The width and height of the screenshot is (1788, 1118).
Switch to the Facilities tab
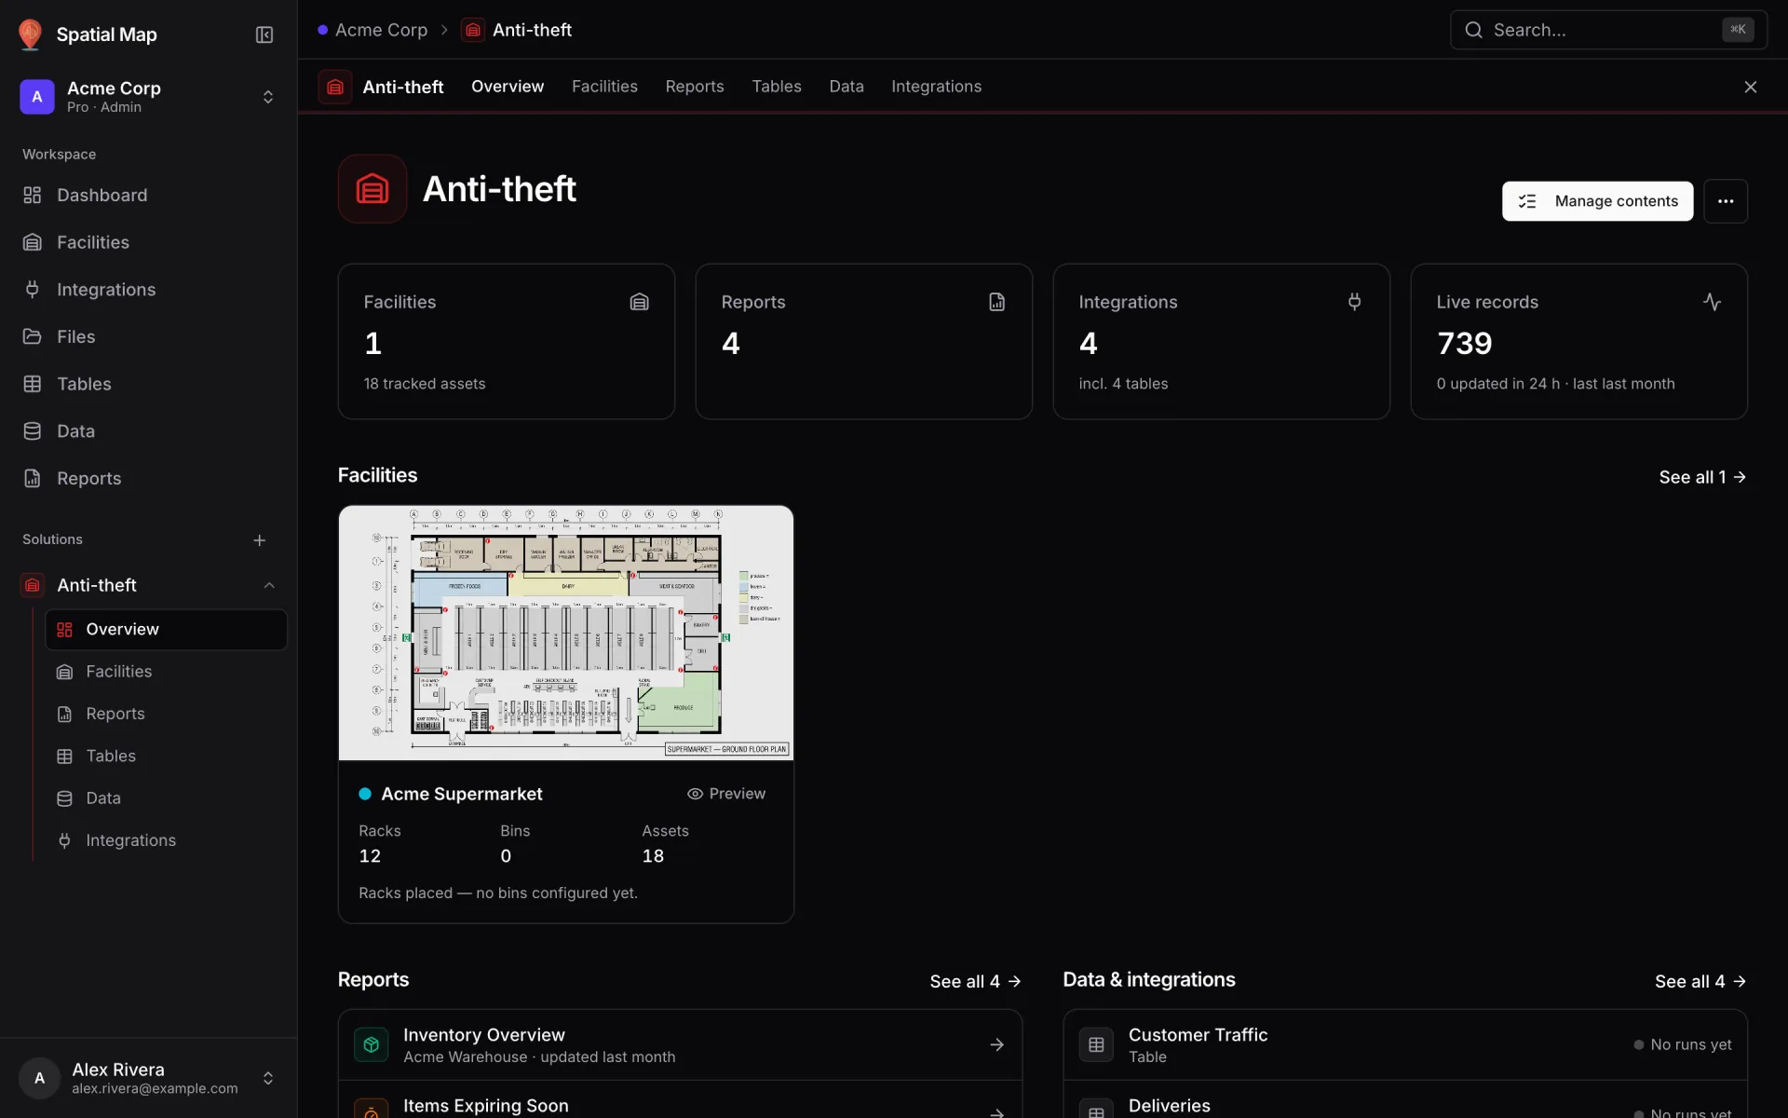tap(604, 87)
